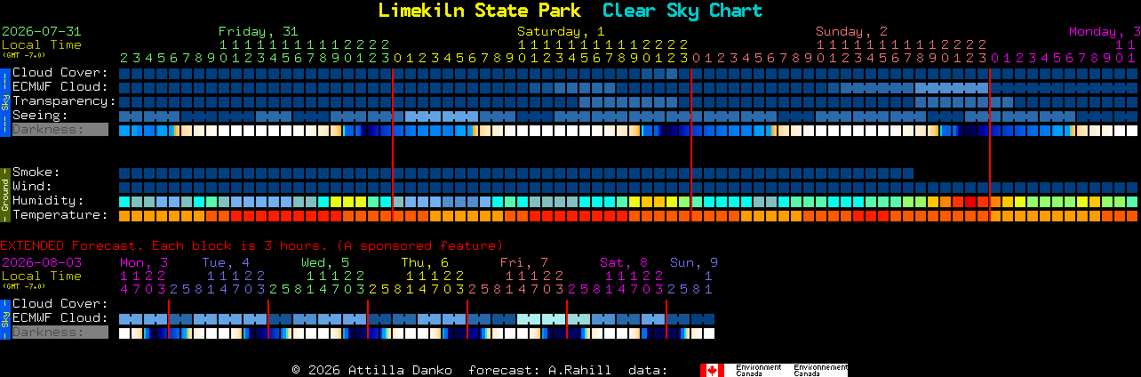Click the 2026-07-31 date text
This screenshot has height=377, width=1141.
(41, 31)
